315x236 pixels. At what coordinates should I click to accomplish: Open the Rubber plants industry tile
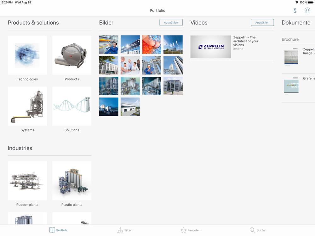click(27, 181)
